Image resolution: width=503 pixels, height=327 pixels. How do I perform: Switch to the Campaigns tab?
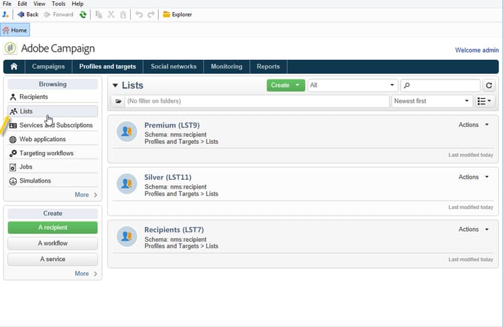48,66
